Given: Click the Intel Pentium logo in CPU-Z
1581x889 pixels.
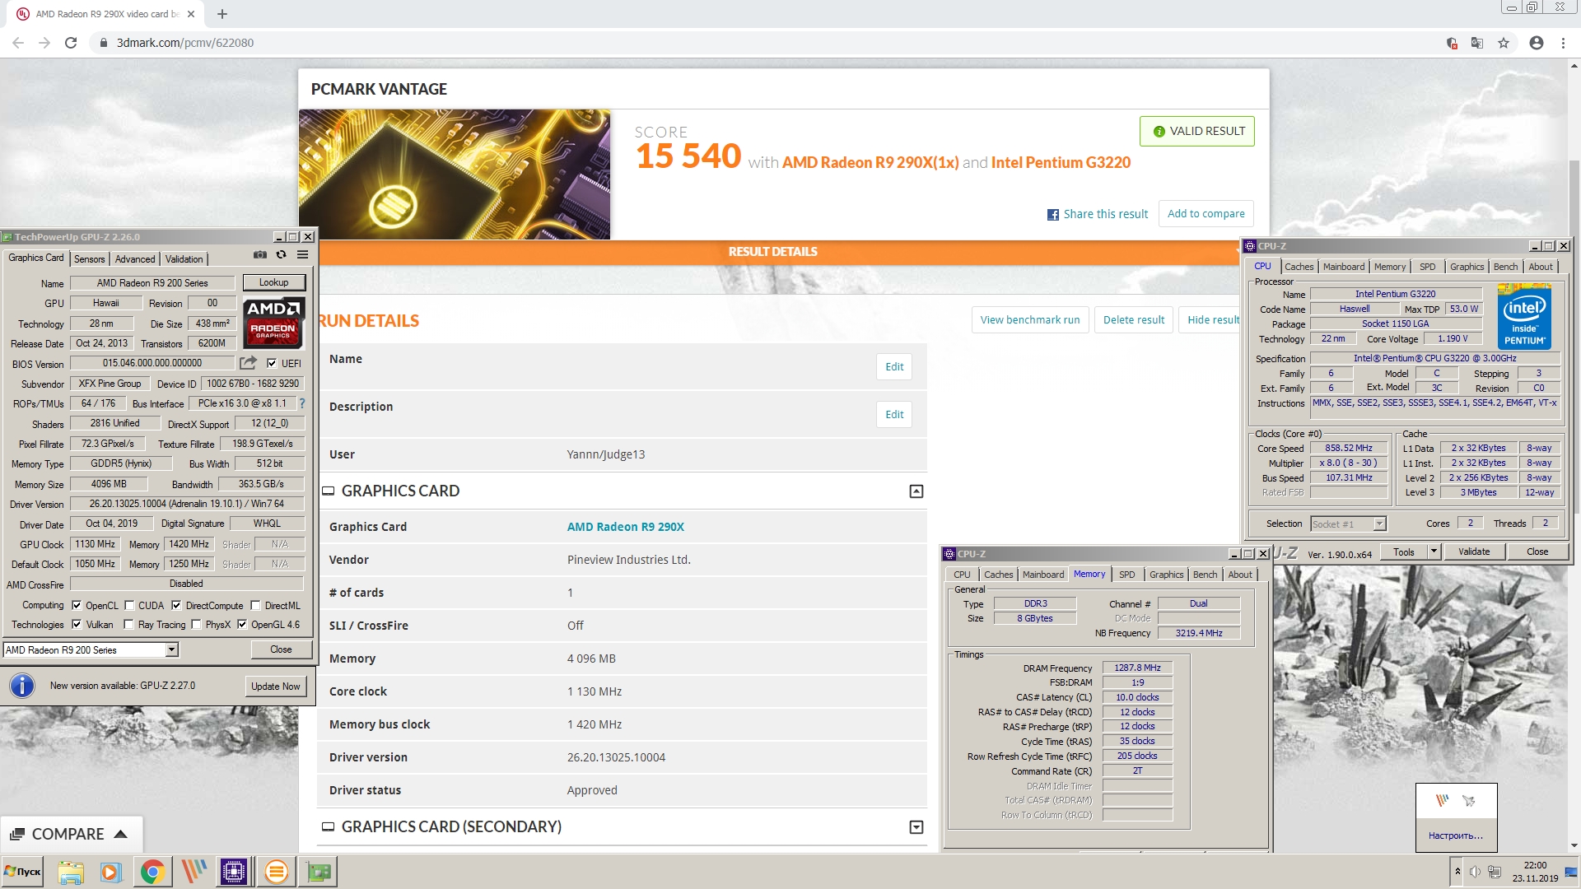Looking at the screenshot, I should pyautogui.click(x=1524, y=317).
